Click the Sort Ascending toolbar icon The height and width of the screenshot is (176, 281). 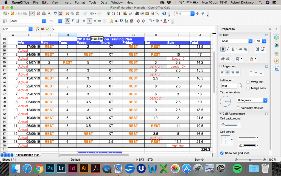(114, 13)
